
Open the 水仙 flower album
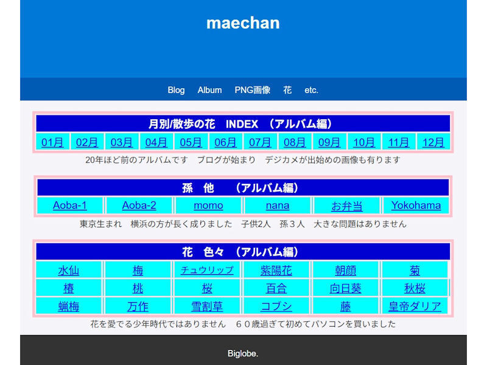coord(68,270)
